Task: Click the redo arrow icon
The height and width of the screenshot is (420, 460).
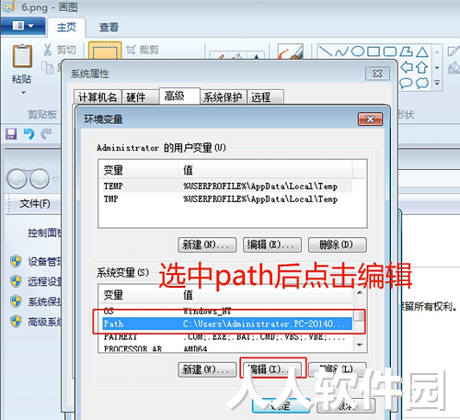Action: click(46, 134)
